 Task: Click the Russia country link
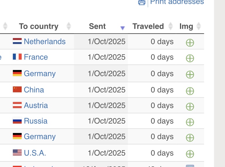pyautogui.click(x=35, y=121)
